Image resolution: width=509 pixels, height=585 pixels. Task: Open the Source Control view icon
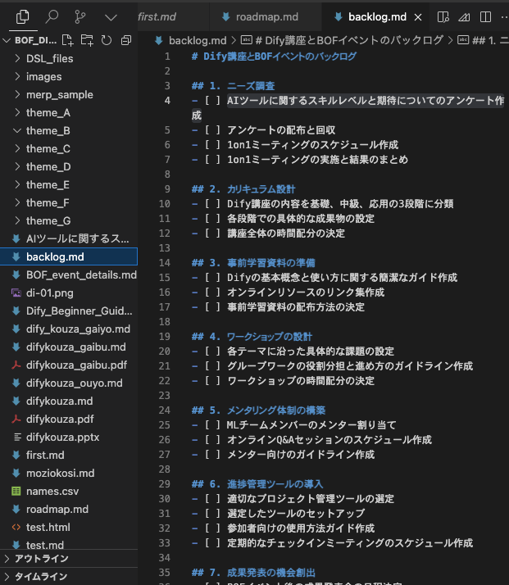[80, 16]
